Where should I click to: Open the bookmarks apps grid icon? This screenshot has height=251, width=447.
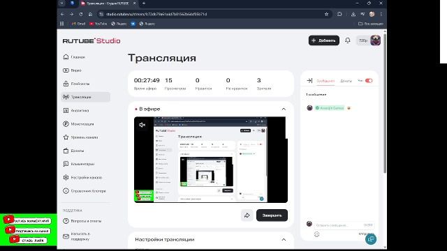tap(62, 24)
